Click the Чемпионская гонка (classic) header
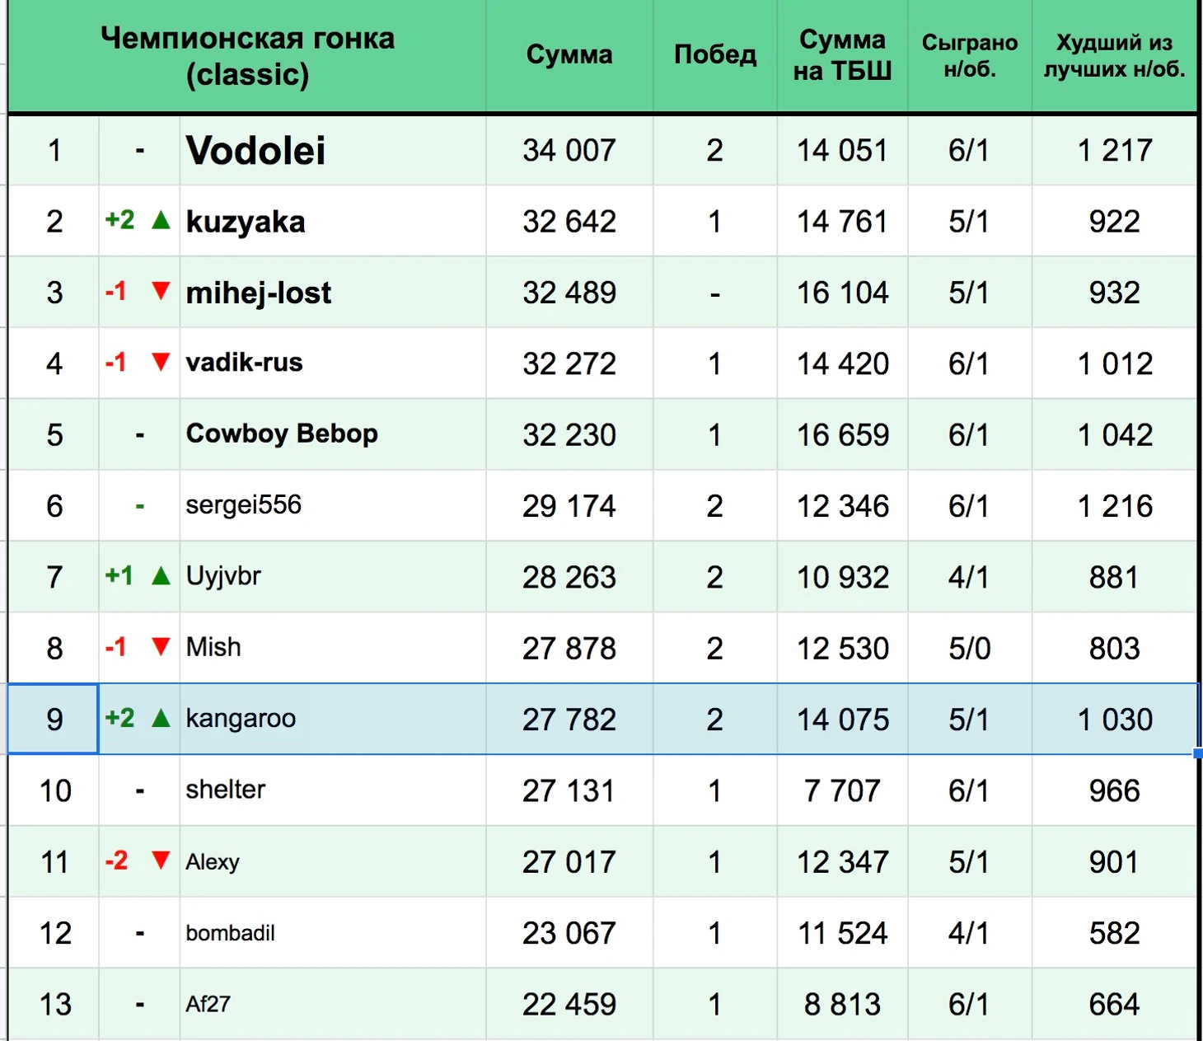1203x1041 pixels. [x=247, y=56]
